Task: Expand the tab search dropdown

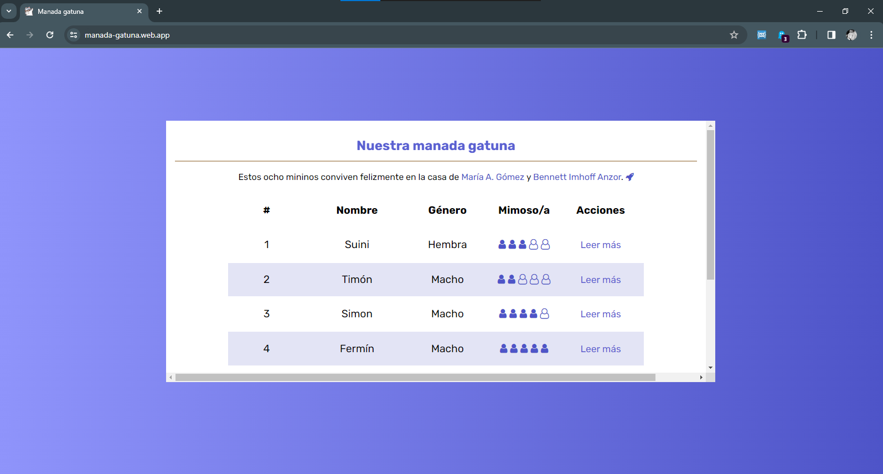Action: 9,11
